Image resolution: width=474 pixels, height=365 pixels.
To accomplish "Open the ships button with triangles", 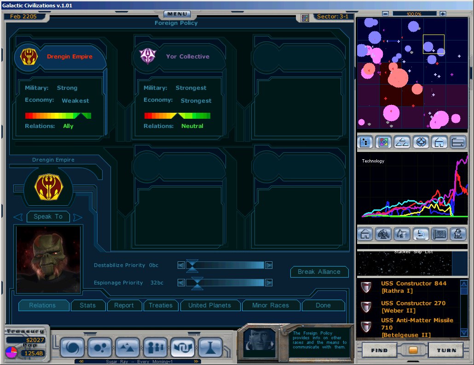I will (x=127, y=348).
